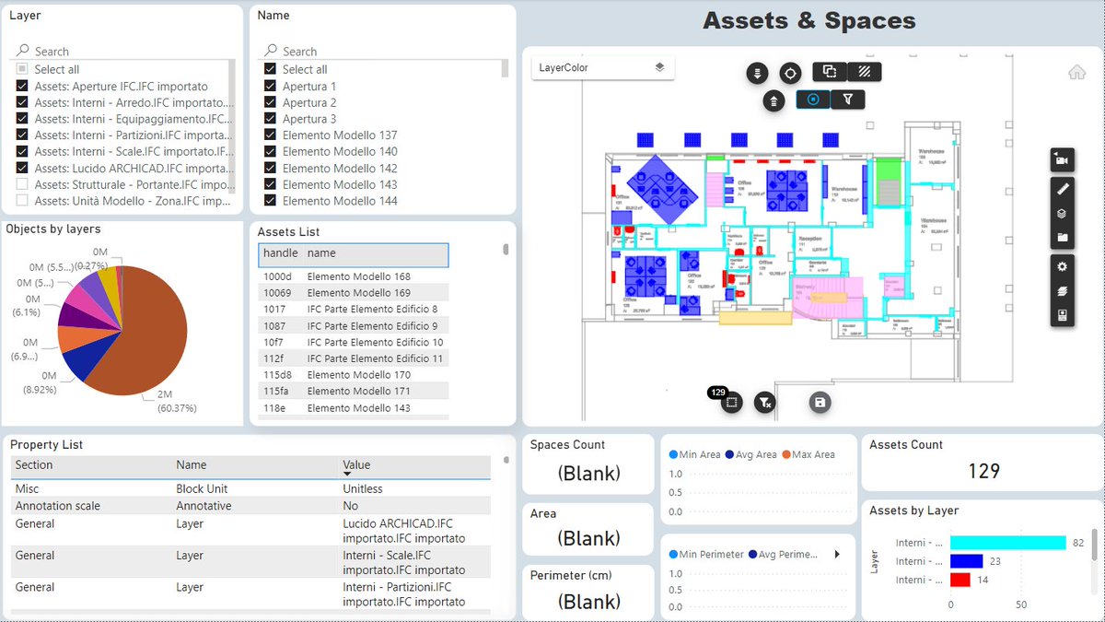Click the diagonal hatch pattern icon
Image resolution: width=1105 pixels, height=622 pixels.
pyautogui.click(x=864, y=72)
